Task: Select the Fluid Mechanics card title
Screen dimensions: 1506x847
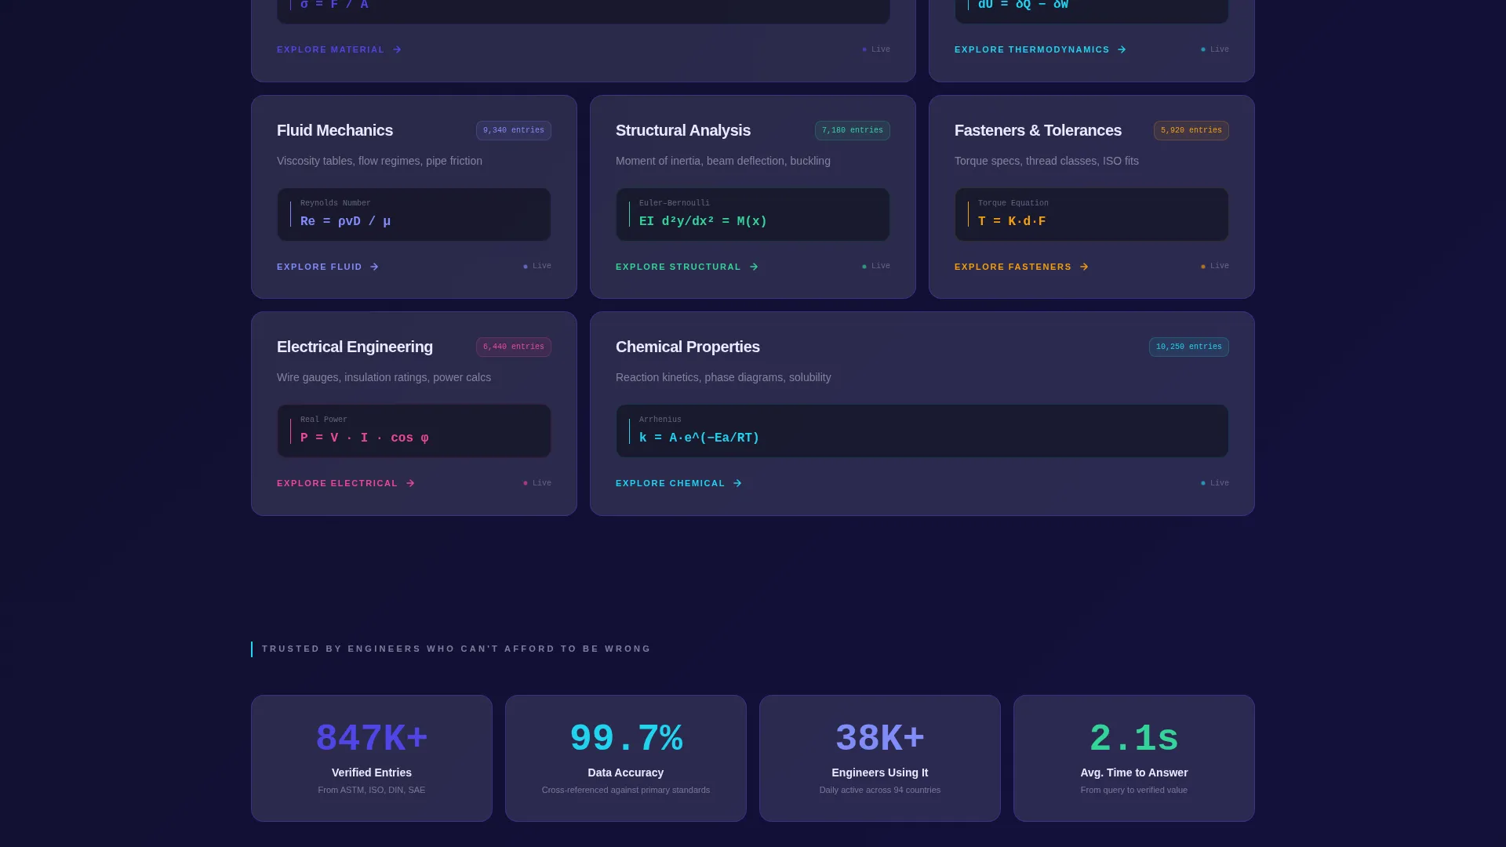Action: pyautogui.click(x=335, y=130)
